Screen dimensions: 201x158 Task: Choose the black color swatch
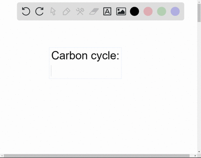coord(134,11)
